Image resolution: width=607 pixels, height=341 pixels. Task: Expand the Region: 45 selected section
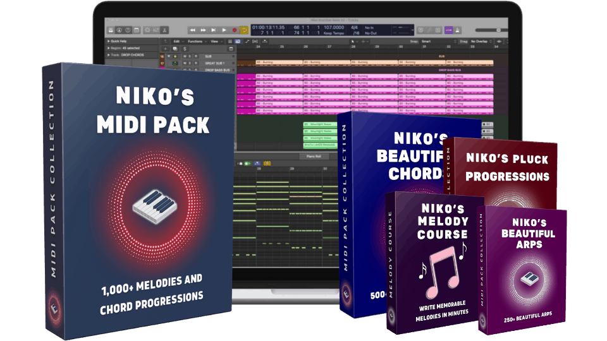(x=108, y=48)
